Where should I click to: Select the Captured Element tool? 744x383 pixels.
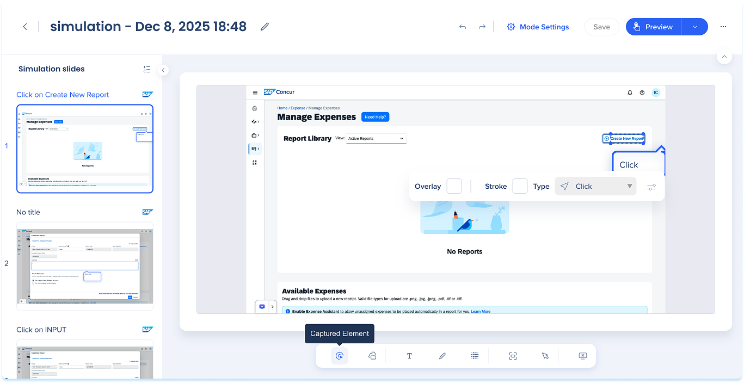(x=339, y=356)
